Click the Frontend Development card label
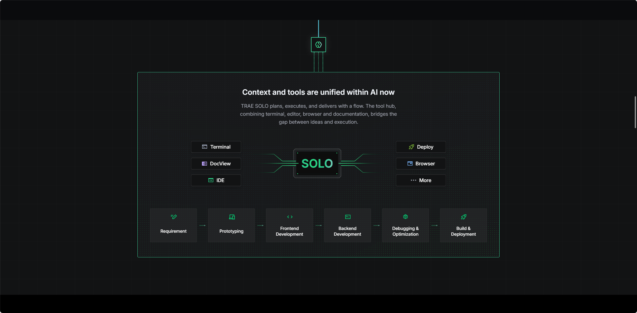Viewport: 637px width, 313px height. [x=289, y=231]
